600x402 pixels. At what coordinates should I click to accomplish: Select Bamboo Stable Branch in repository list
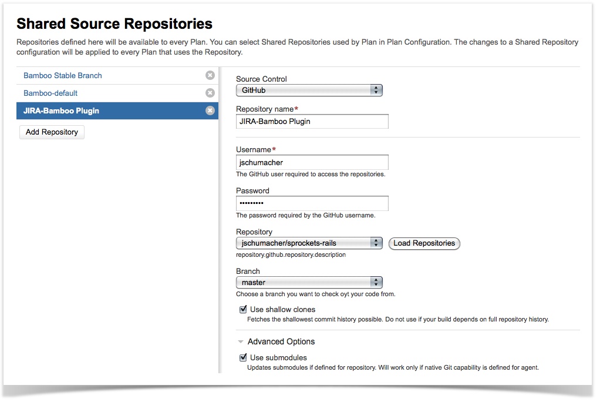[63, 75]
